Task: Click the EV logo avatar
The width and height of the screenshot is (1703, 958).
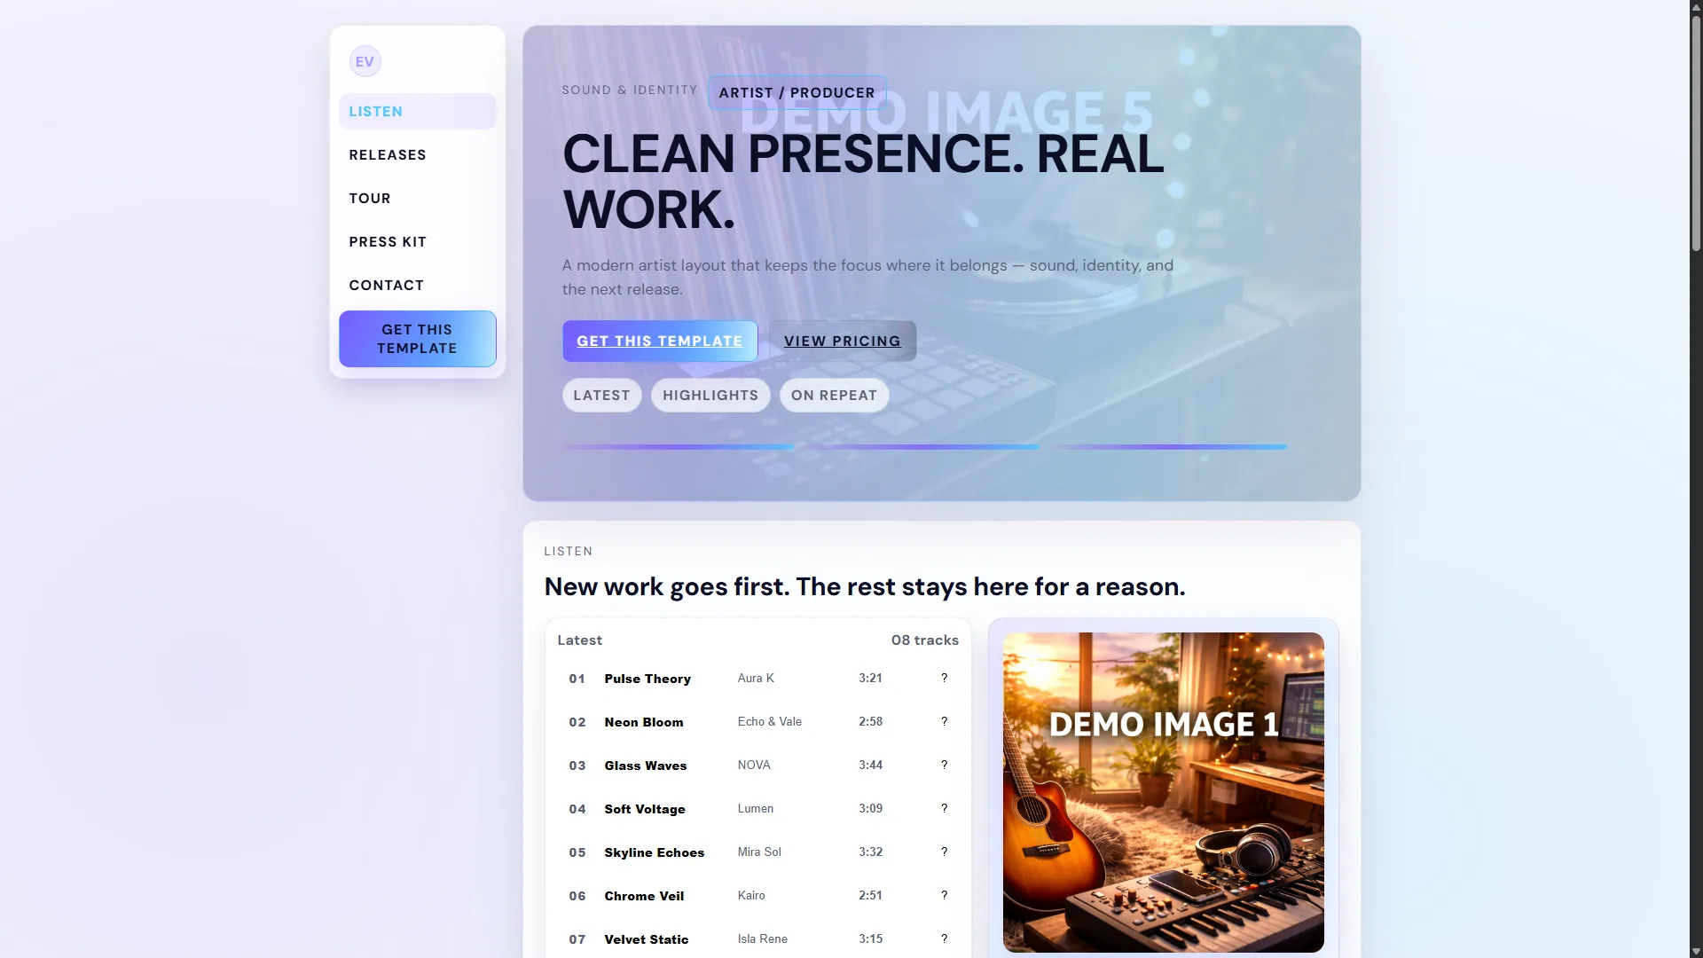Action: [x=365, y=61]
